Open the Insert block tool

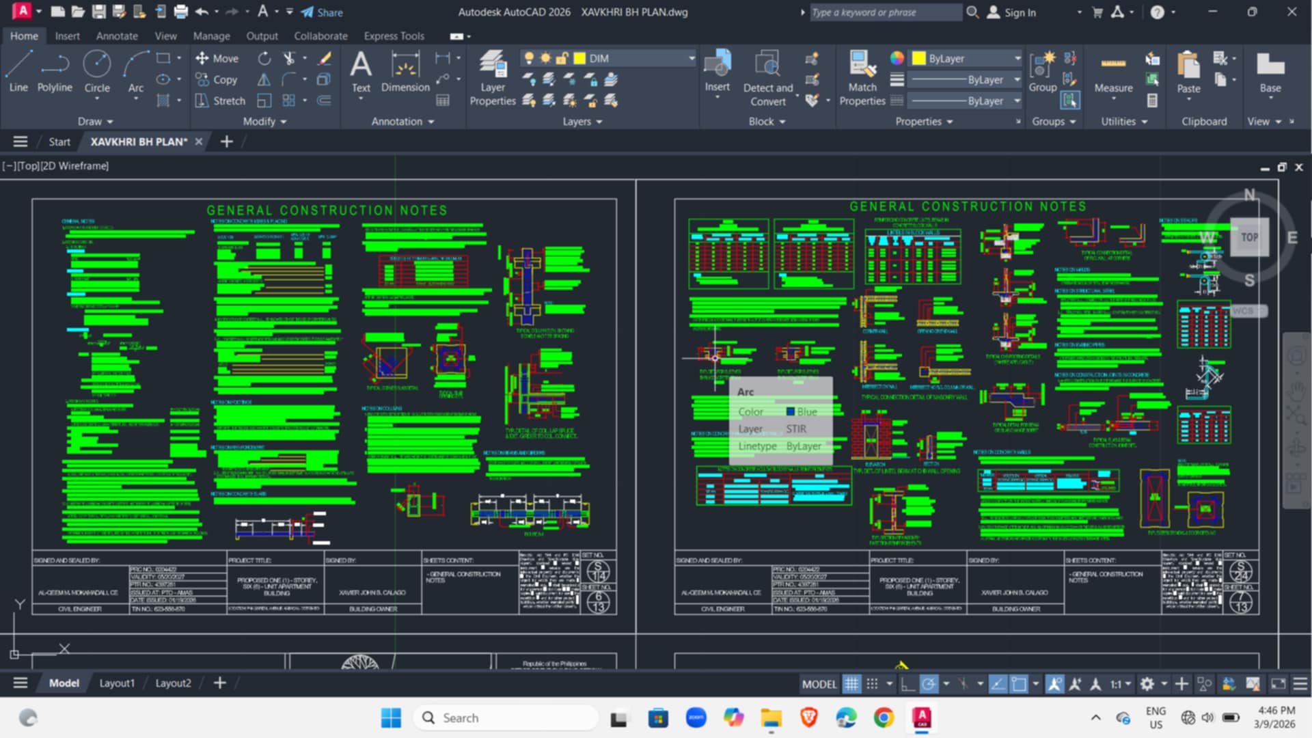click(717, 71)
